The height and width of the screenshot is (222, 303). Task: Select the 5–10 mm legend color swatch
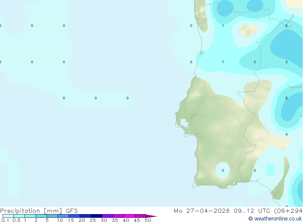(x=52, y=216)
